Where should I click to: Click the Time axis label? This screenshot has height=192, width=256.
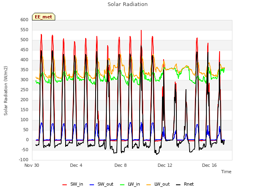(x=226, y=172)
